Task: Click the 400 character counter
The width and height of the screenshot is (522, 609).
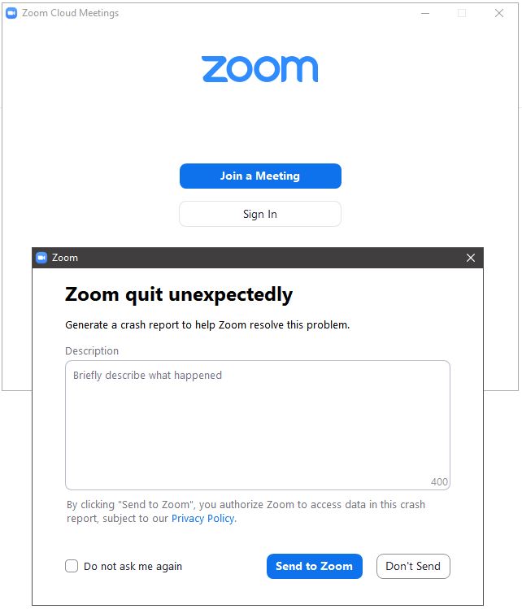Action: 439,482
